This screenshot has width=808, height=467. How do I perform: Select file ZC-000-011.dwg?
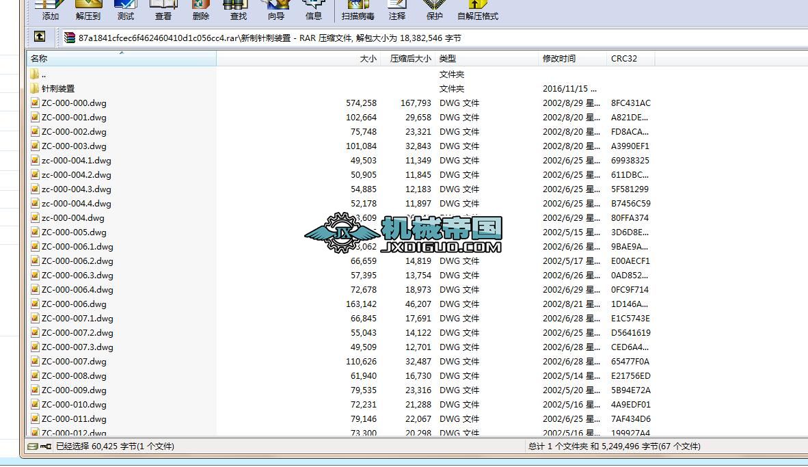pos(74,419)
